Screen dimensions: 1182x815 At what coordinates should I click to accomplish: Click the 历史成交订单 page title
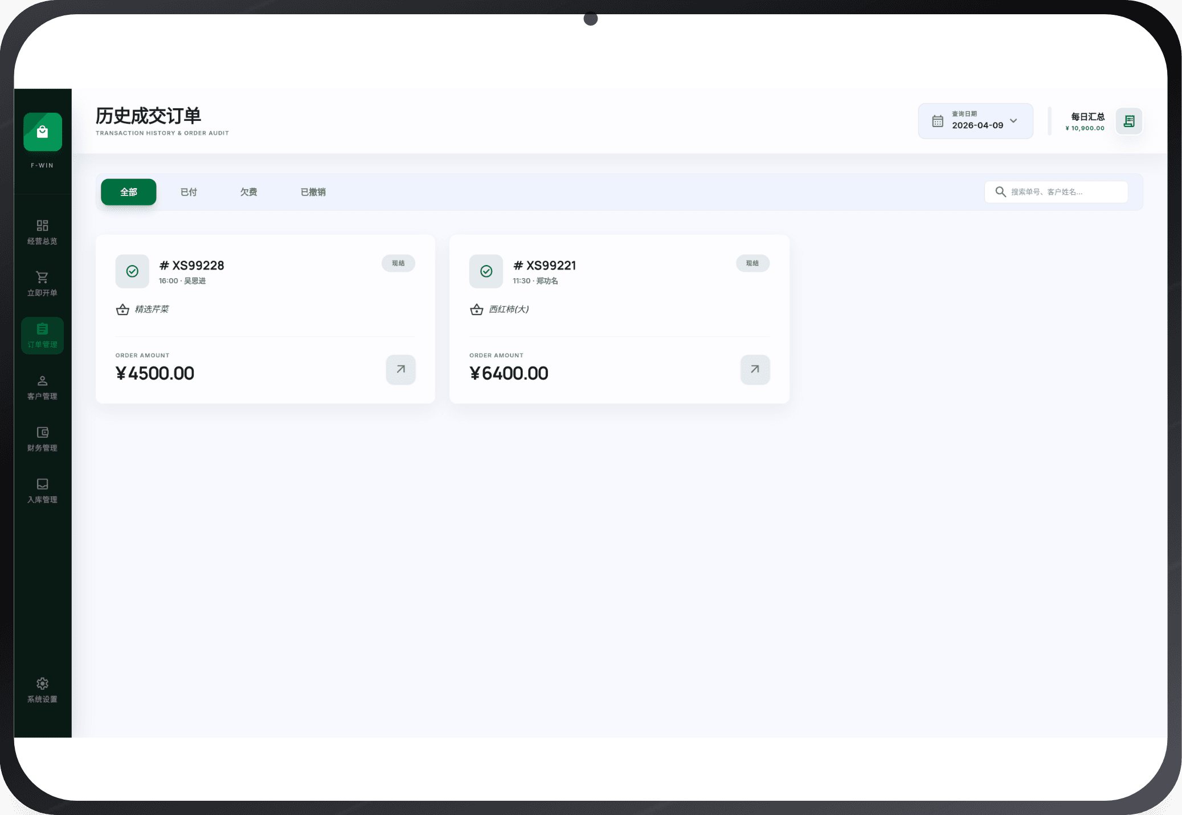pyautogui.click(x=149, y=116)
